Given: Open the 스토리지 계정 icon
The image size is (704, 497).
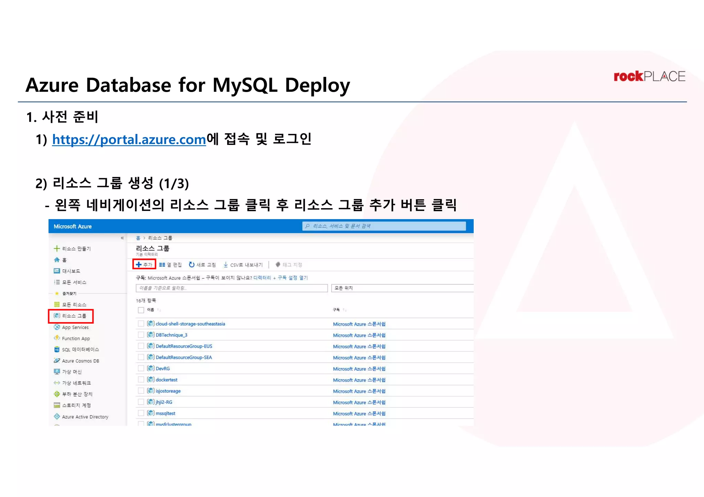Looking at the screenshot, I should point(57,405).
